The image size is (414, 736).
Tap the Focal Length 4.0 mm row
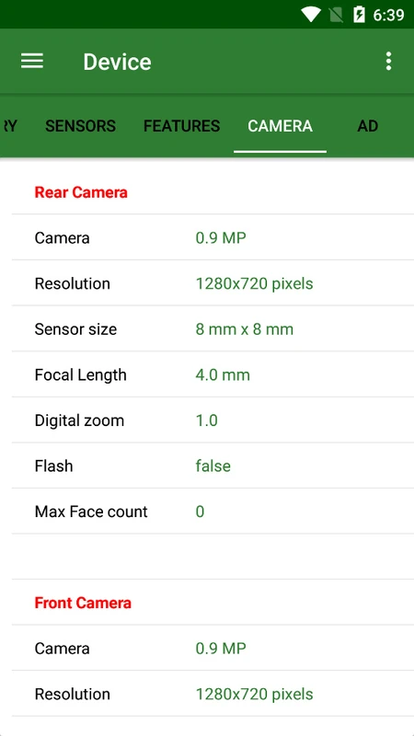(x=213, y=374)
